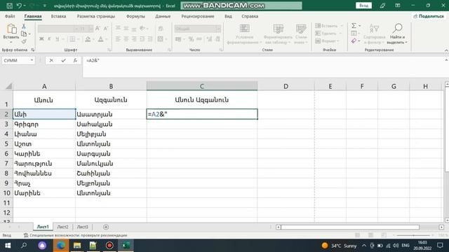
Task: Click the Align Left icon
Action: [118, 39]
